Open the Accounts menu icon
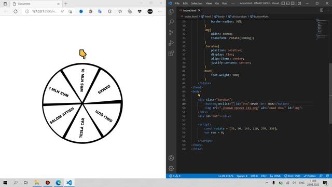Image resolution: width=332 pixels, height=187 pixels. pyautogui.click(x=171, y=158)
